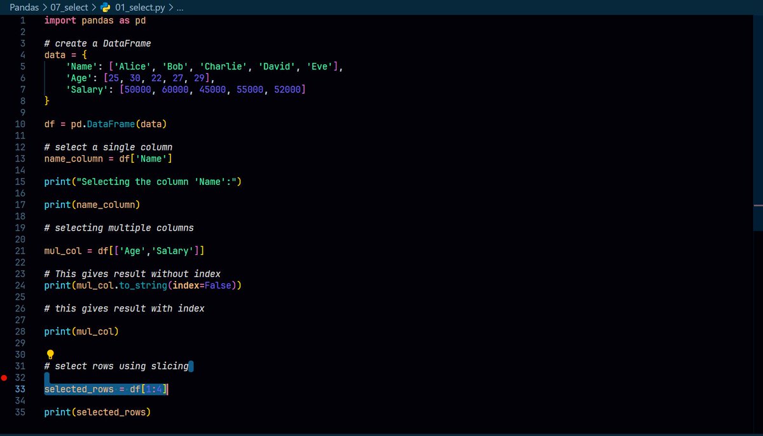
Task: Click line number 10 in the gutter
Action: (x=20, y=124)
